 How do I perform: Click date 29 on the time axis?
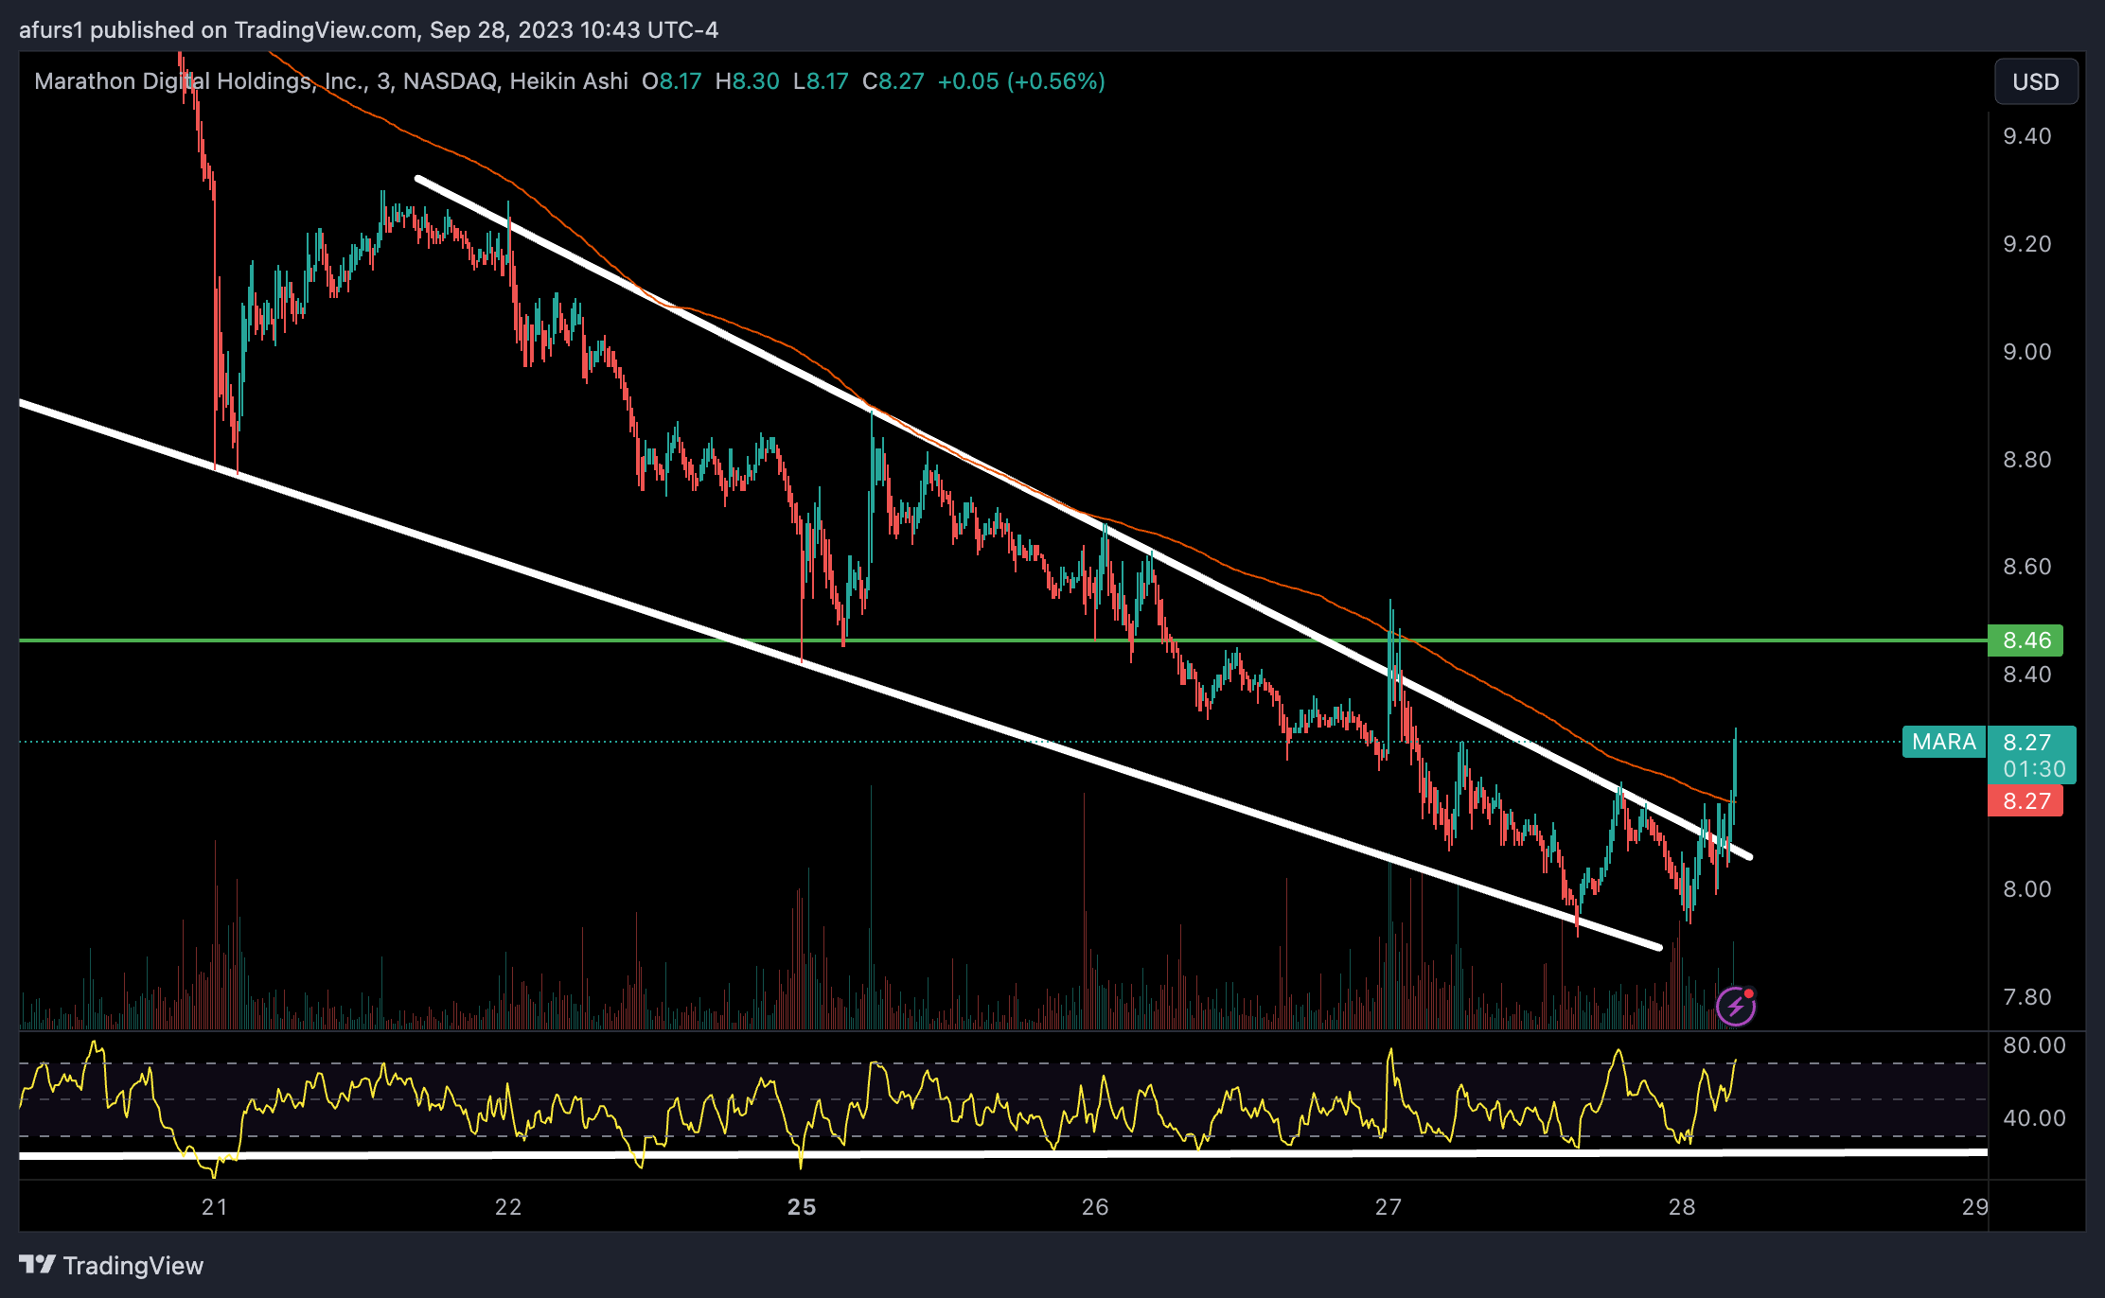coord(1974,1207)
